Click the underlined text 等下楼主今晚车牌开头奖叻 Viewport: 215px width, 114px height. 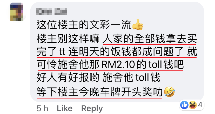coord(99,92)
